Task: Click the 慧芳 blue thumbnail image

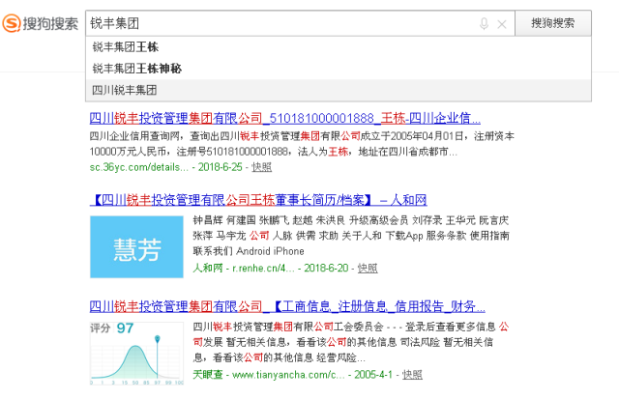Action: pos(135,246)
